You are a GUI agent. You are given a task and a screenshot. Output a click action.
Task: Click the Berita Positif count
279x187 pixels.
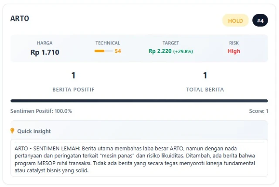click(73, 75)
